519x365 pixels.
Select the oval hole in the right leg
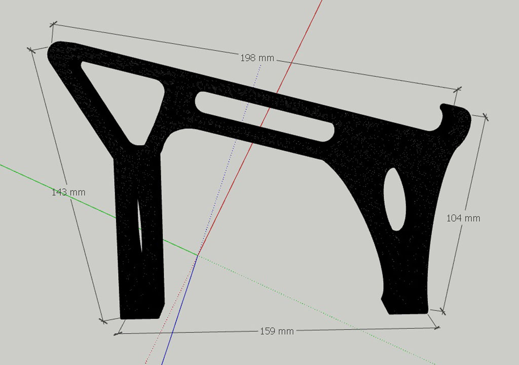tap(395, 199)
